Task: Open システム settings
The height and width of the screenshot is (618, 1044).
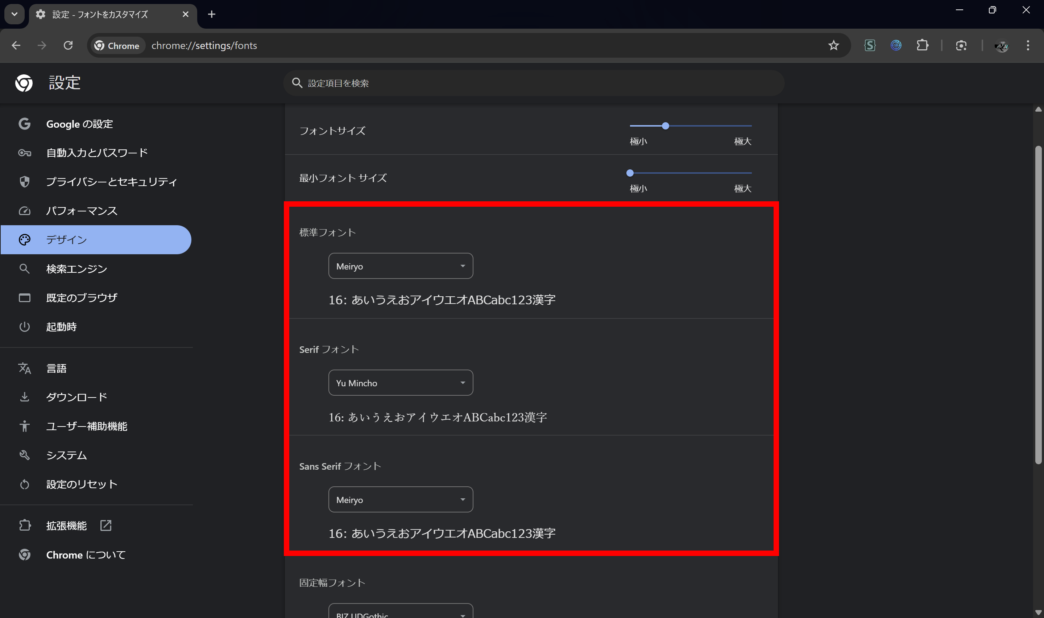Action: [96, 455]
